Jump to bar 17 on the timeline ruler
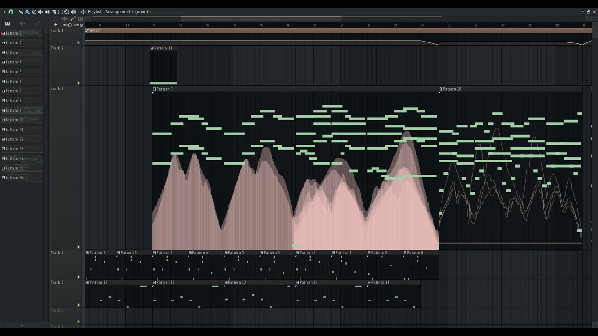This screenshot has height=336, width=598. 235,25
